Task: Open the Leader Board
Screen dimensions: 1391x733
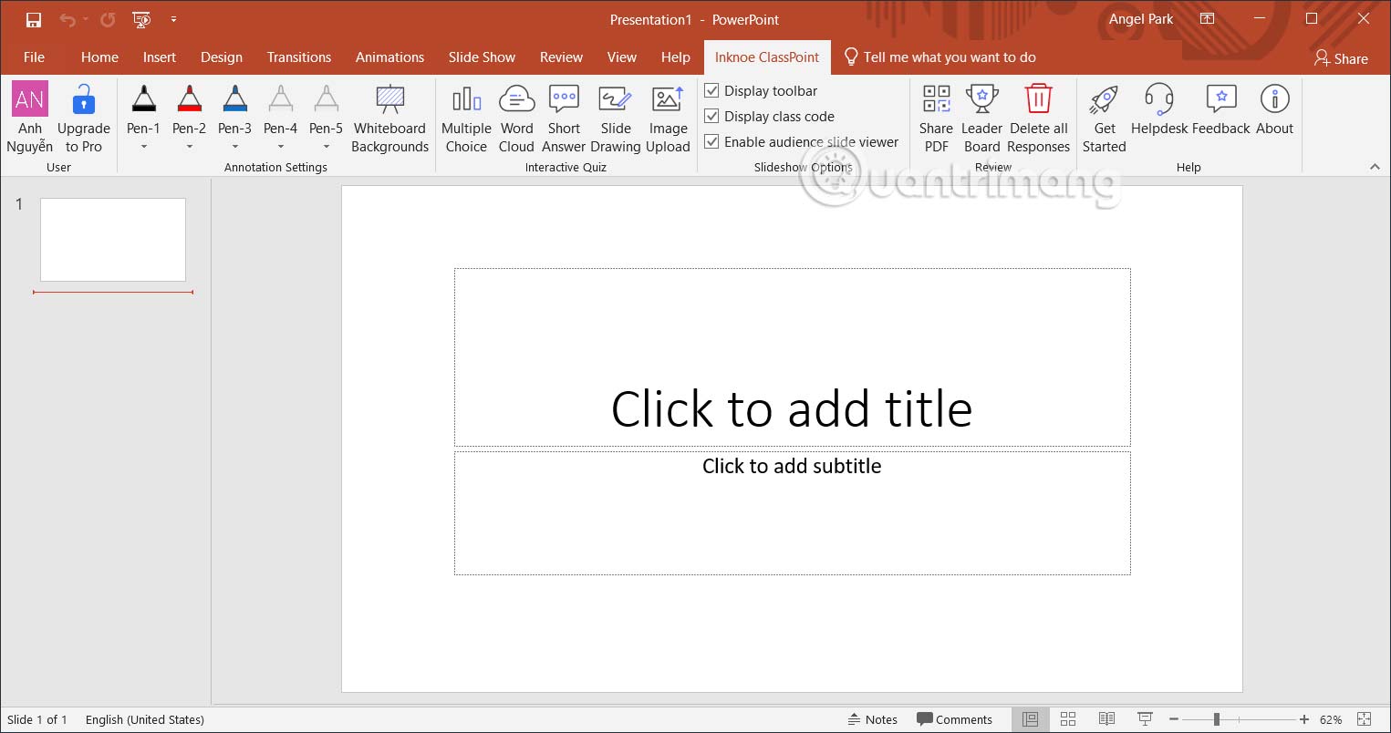Action: tap(981, 119)
